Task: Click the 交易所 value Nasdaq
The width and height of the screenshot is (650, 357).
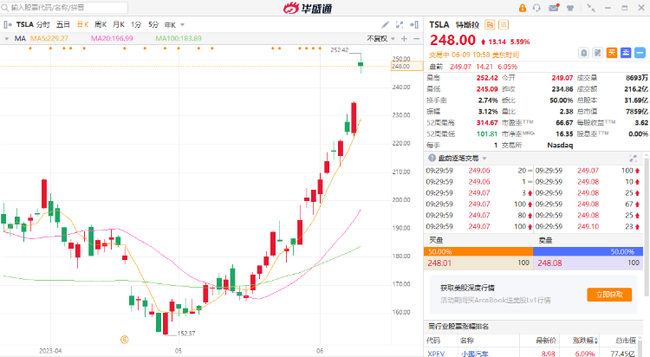Action: click(x=560, y=145)
